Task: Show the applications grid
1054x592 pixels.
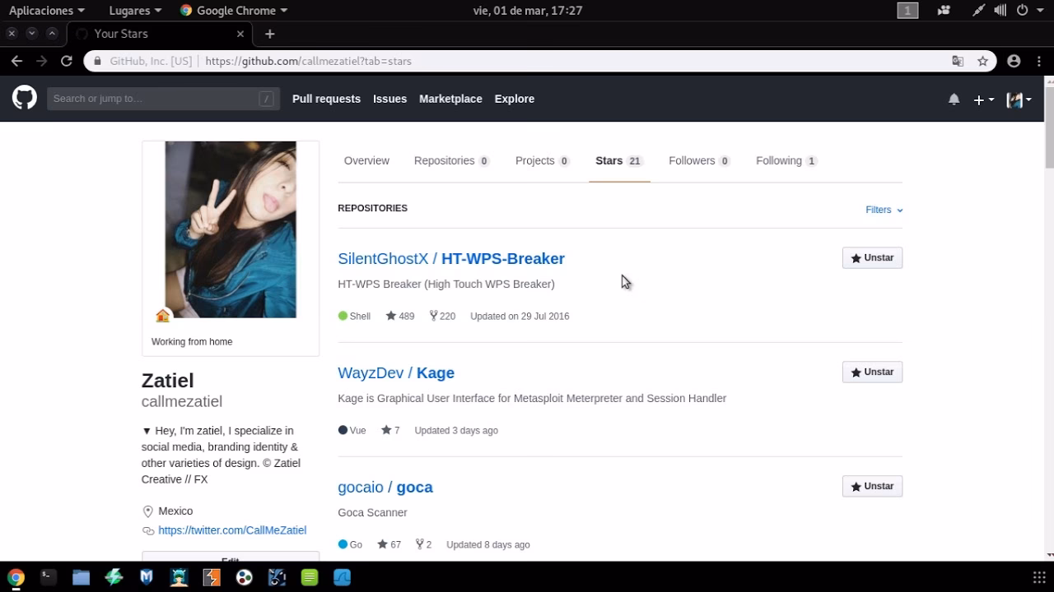Action: 1039,577
